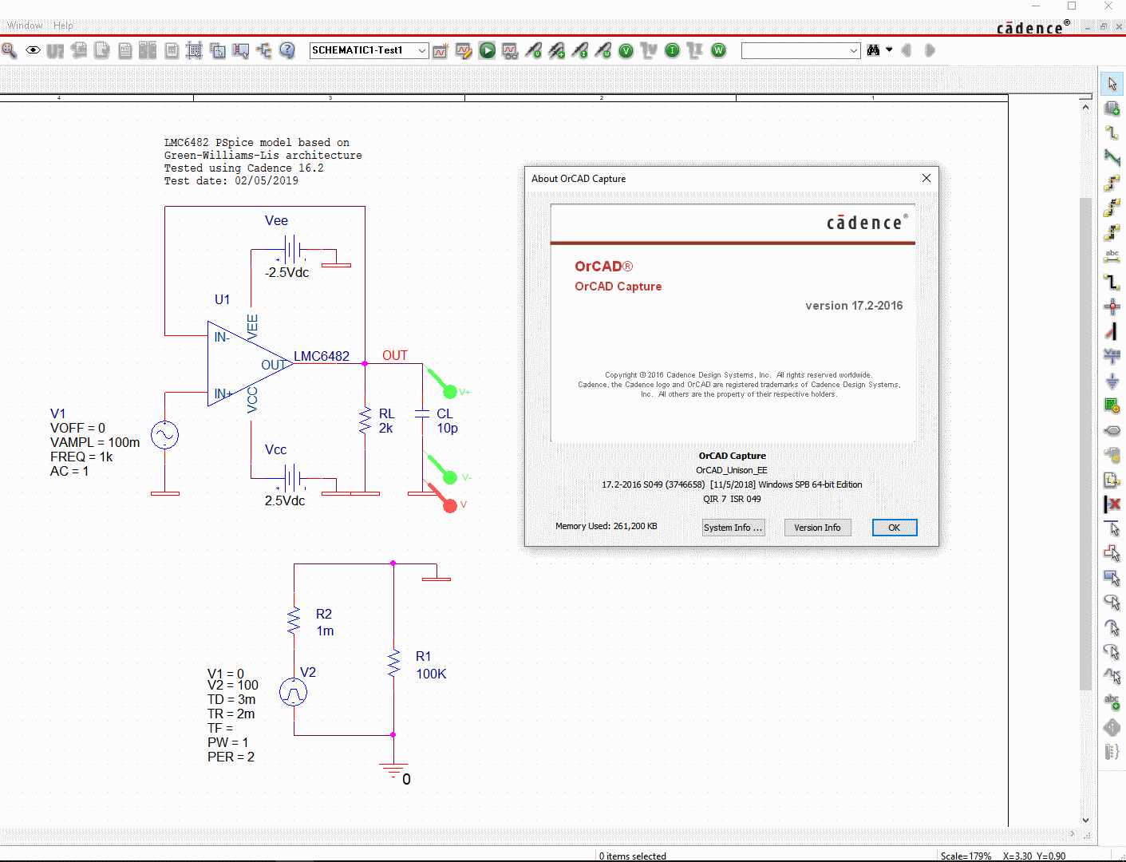Run PSpice simulation with green play button
Viewport: 1126px width, 862px height.
pos(487,50)
